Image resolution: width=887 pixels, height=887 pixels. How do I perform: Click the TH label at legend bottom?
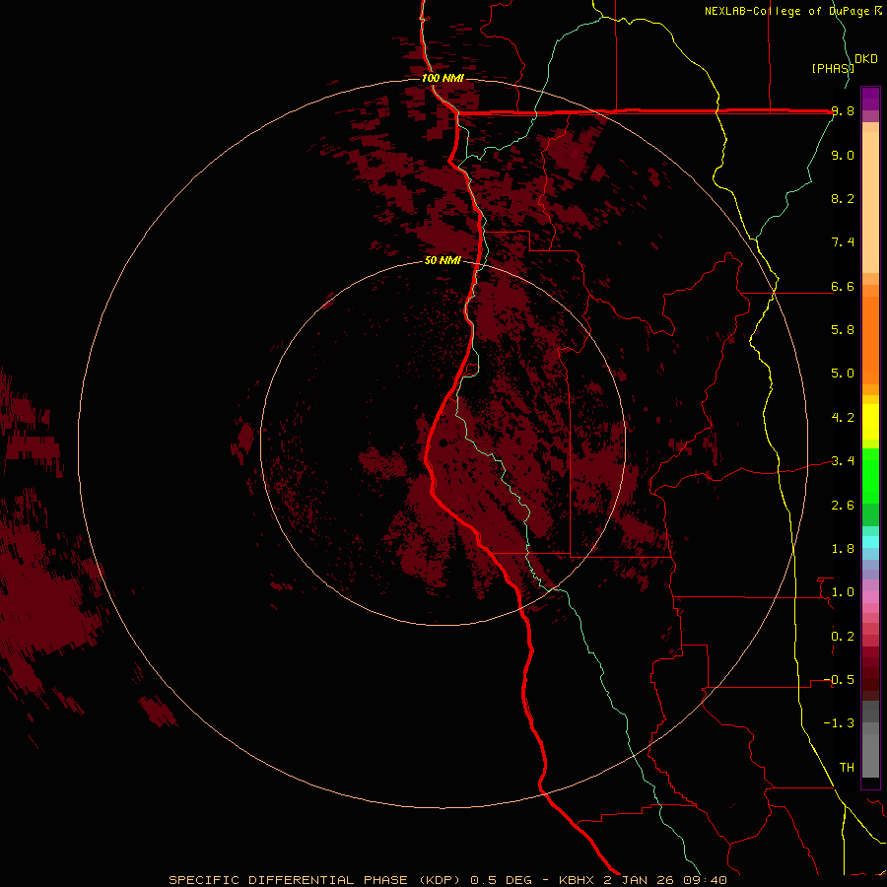point(847,768)
